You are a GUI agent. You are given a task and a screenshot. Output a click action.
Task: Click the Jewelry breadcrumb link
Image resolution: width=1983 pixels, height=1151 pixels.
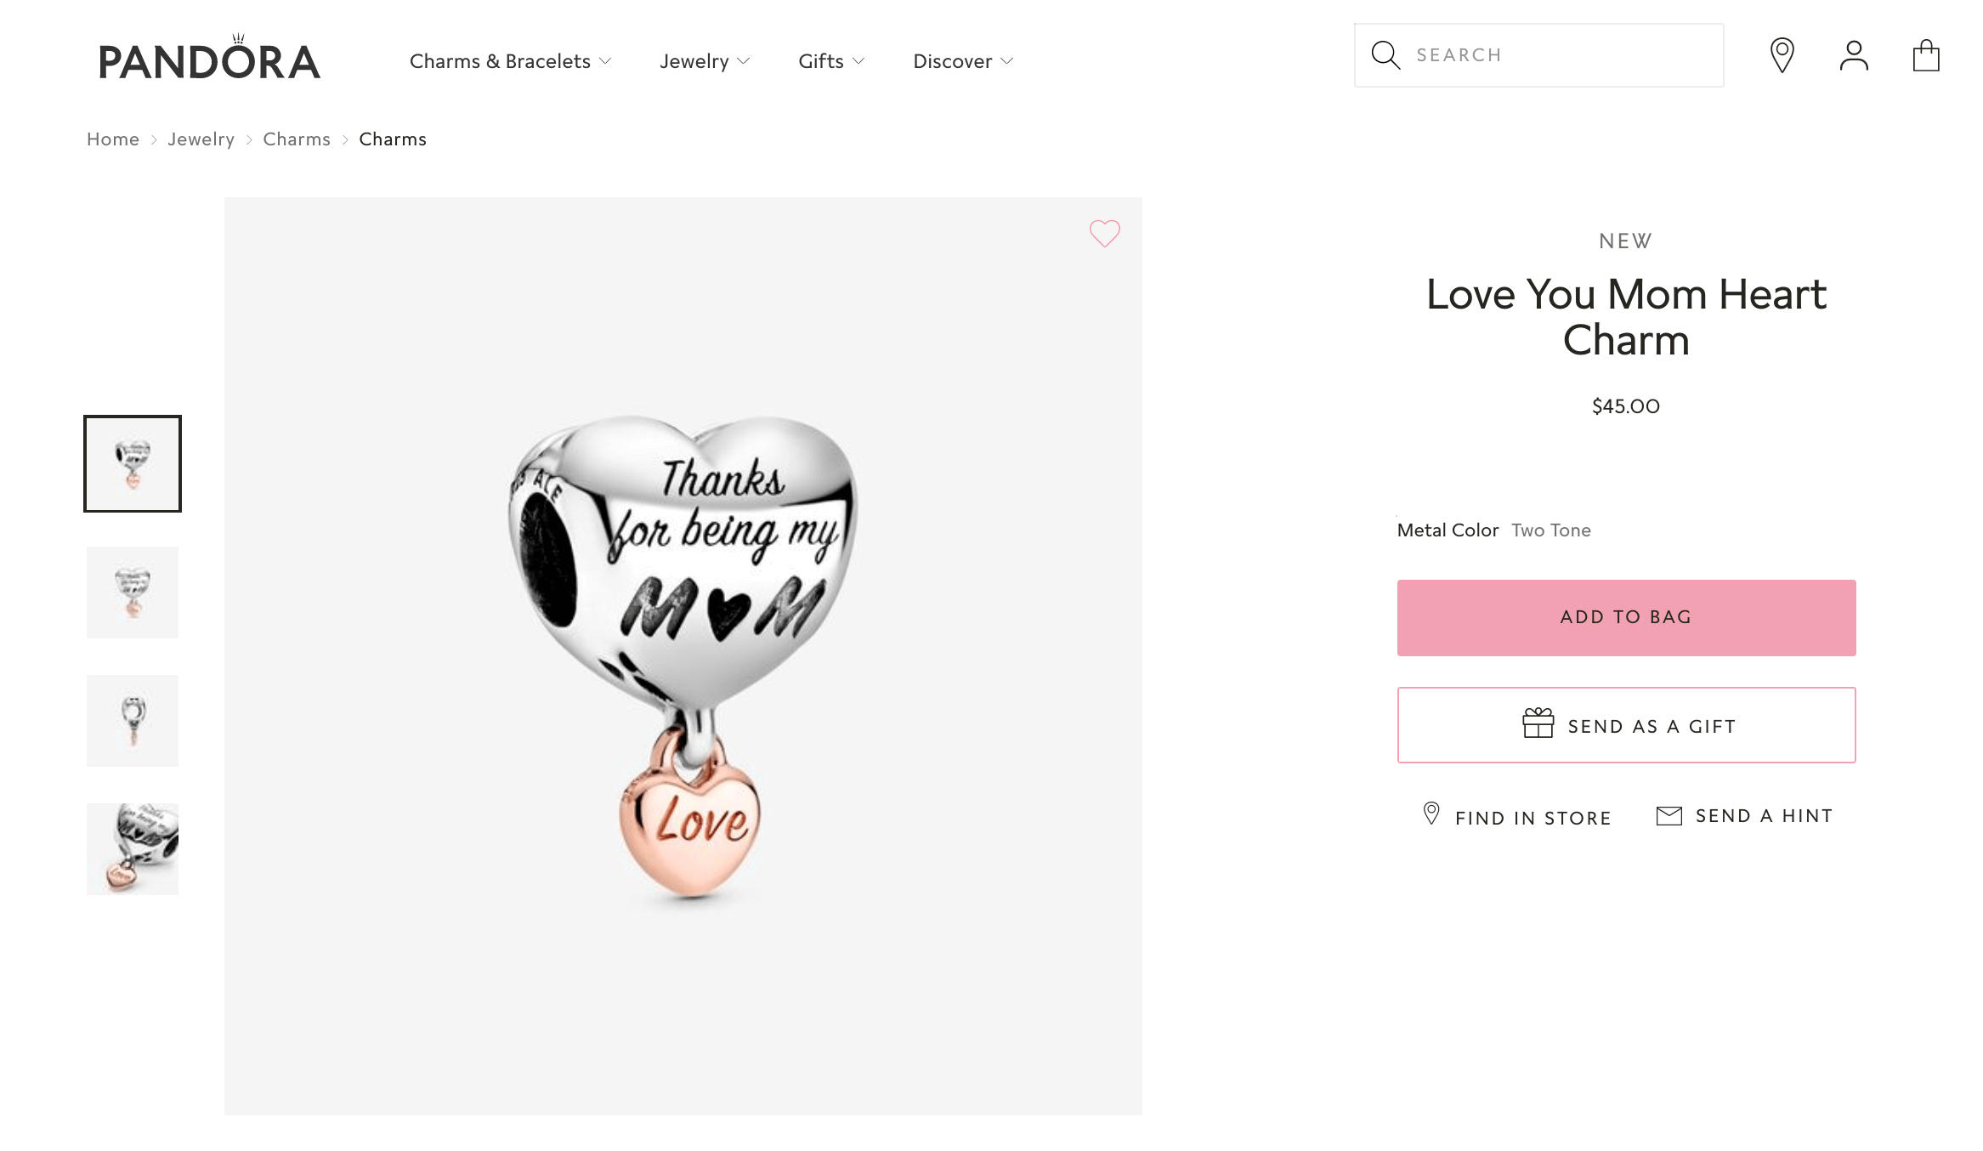[x=201, y=139]
